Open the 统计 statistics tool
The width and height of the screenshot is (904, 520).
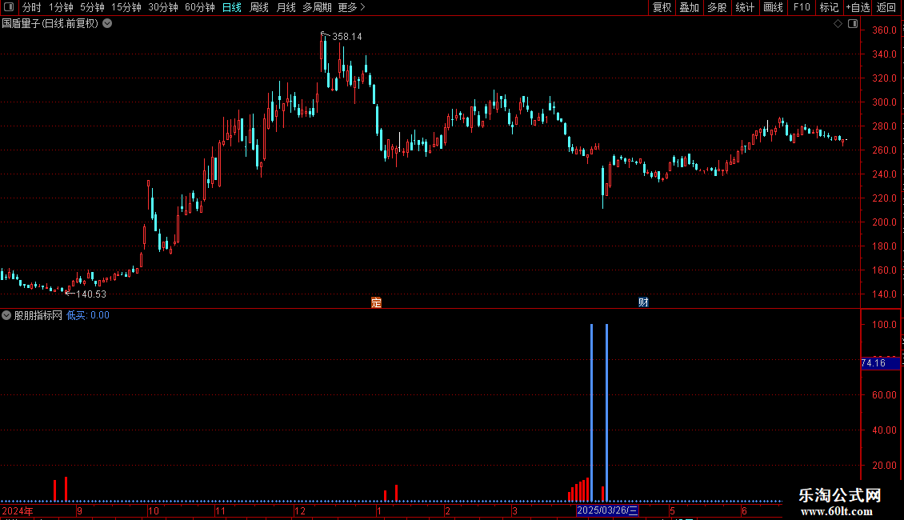coord(745,7)
